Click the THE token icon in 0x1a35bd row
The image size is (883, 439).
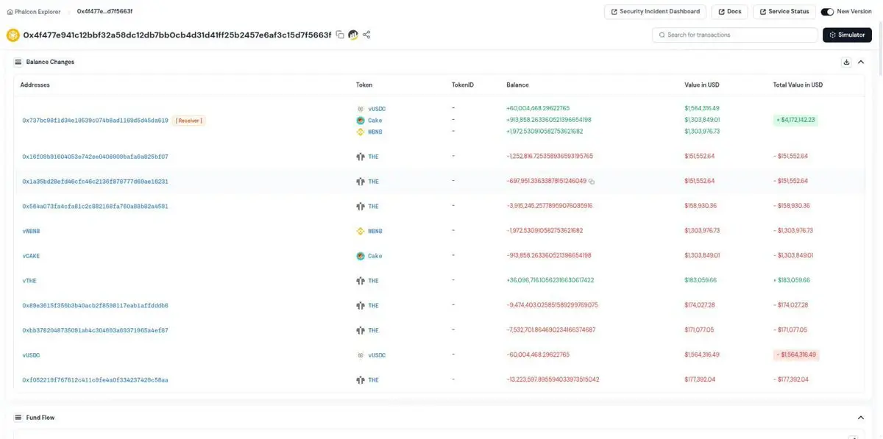pos(361,181)
